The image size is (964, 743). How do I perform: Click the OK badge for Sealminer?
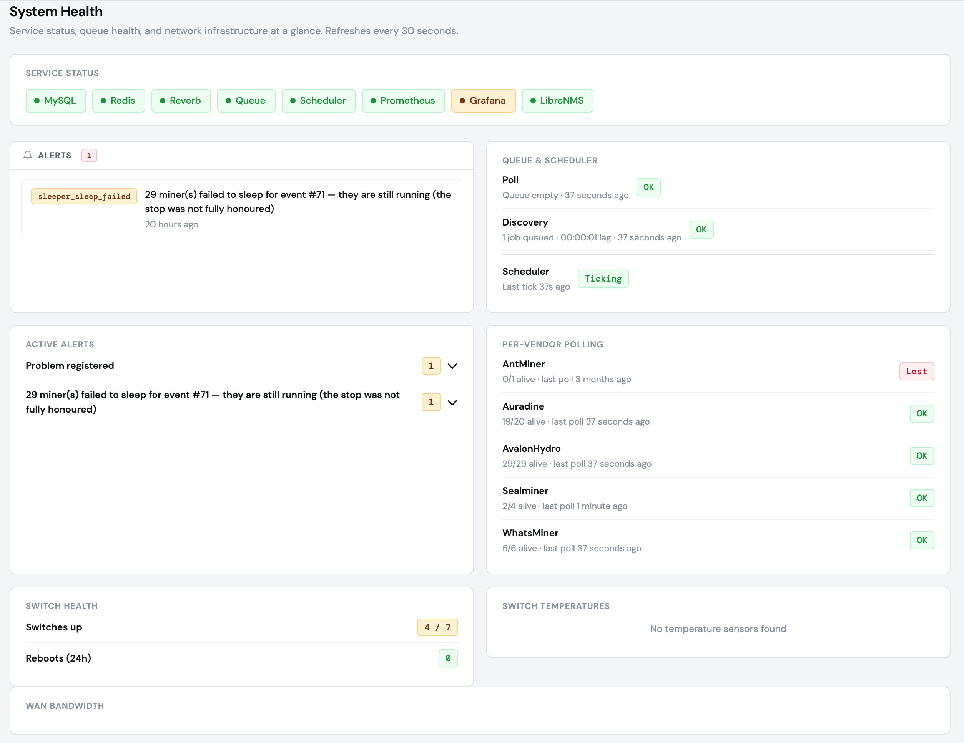pos(922,498)
